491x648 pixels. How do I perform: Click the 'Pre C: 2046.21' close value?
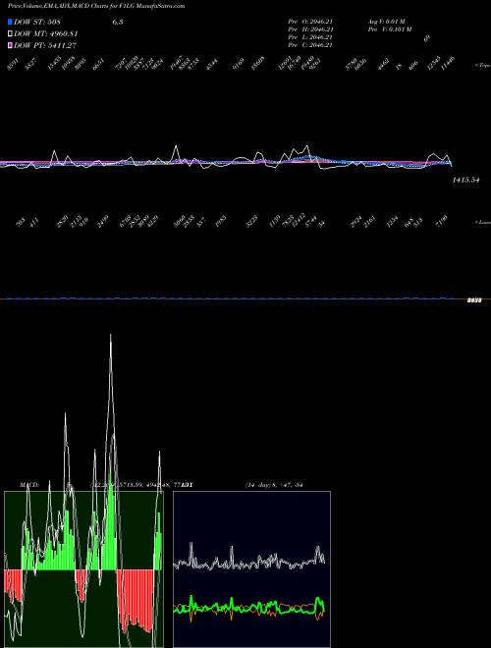coord(310,45)
